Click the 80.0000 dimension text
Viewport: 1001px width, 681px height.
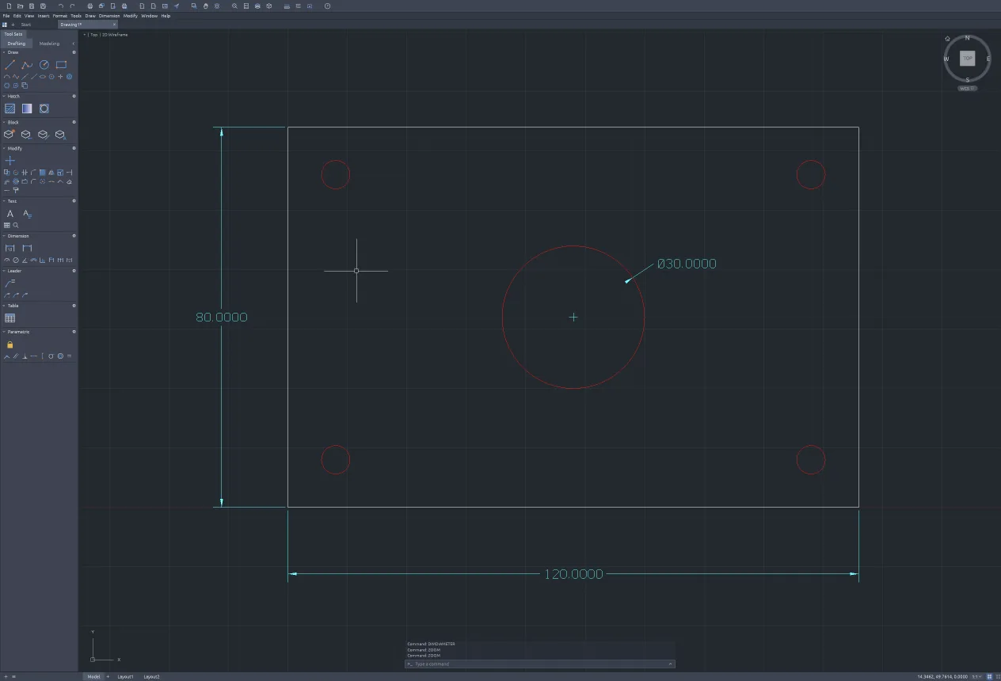pos(222,317)
